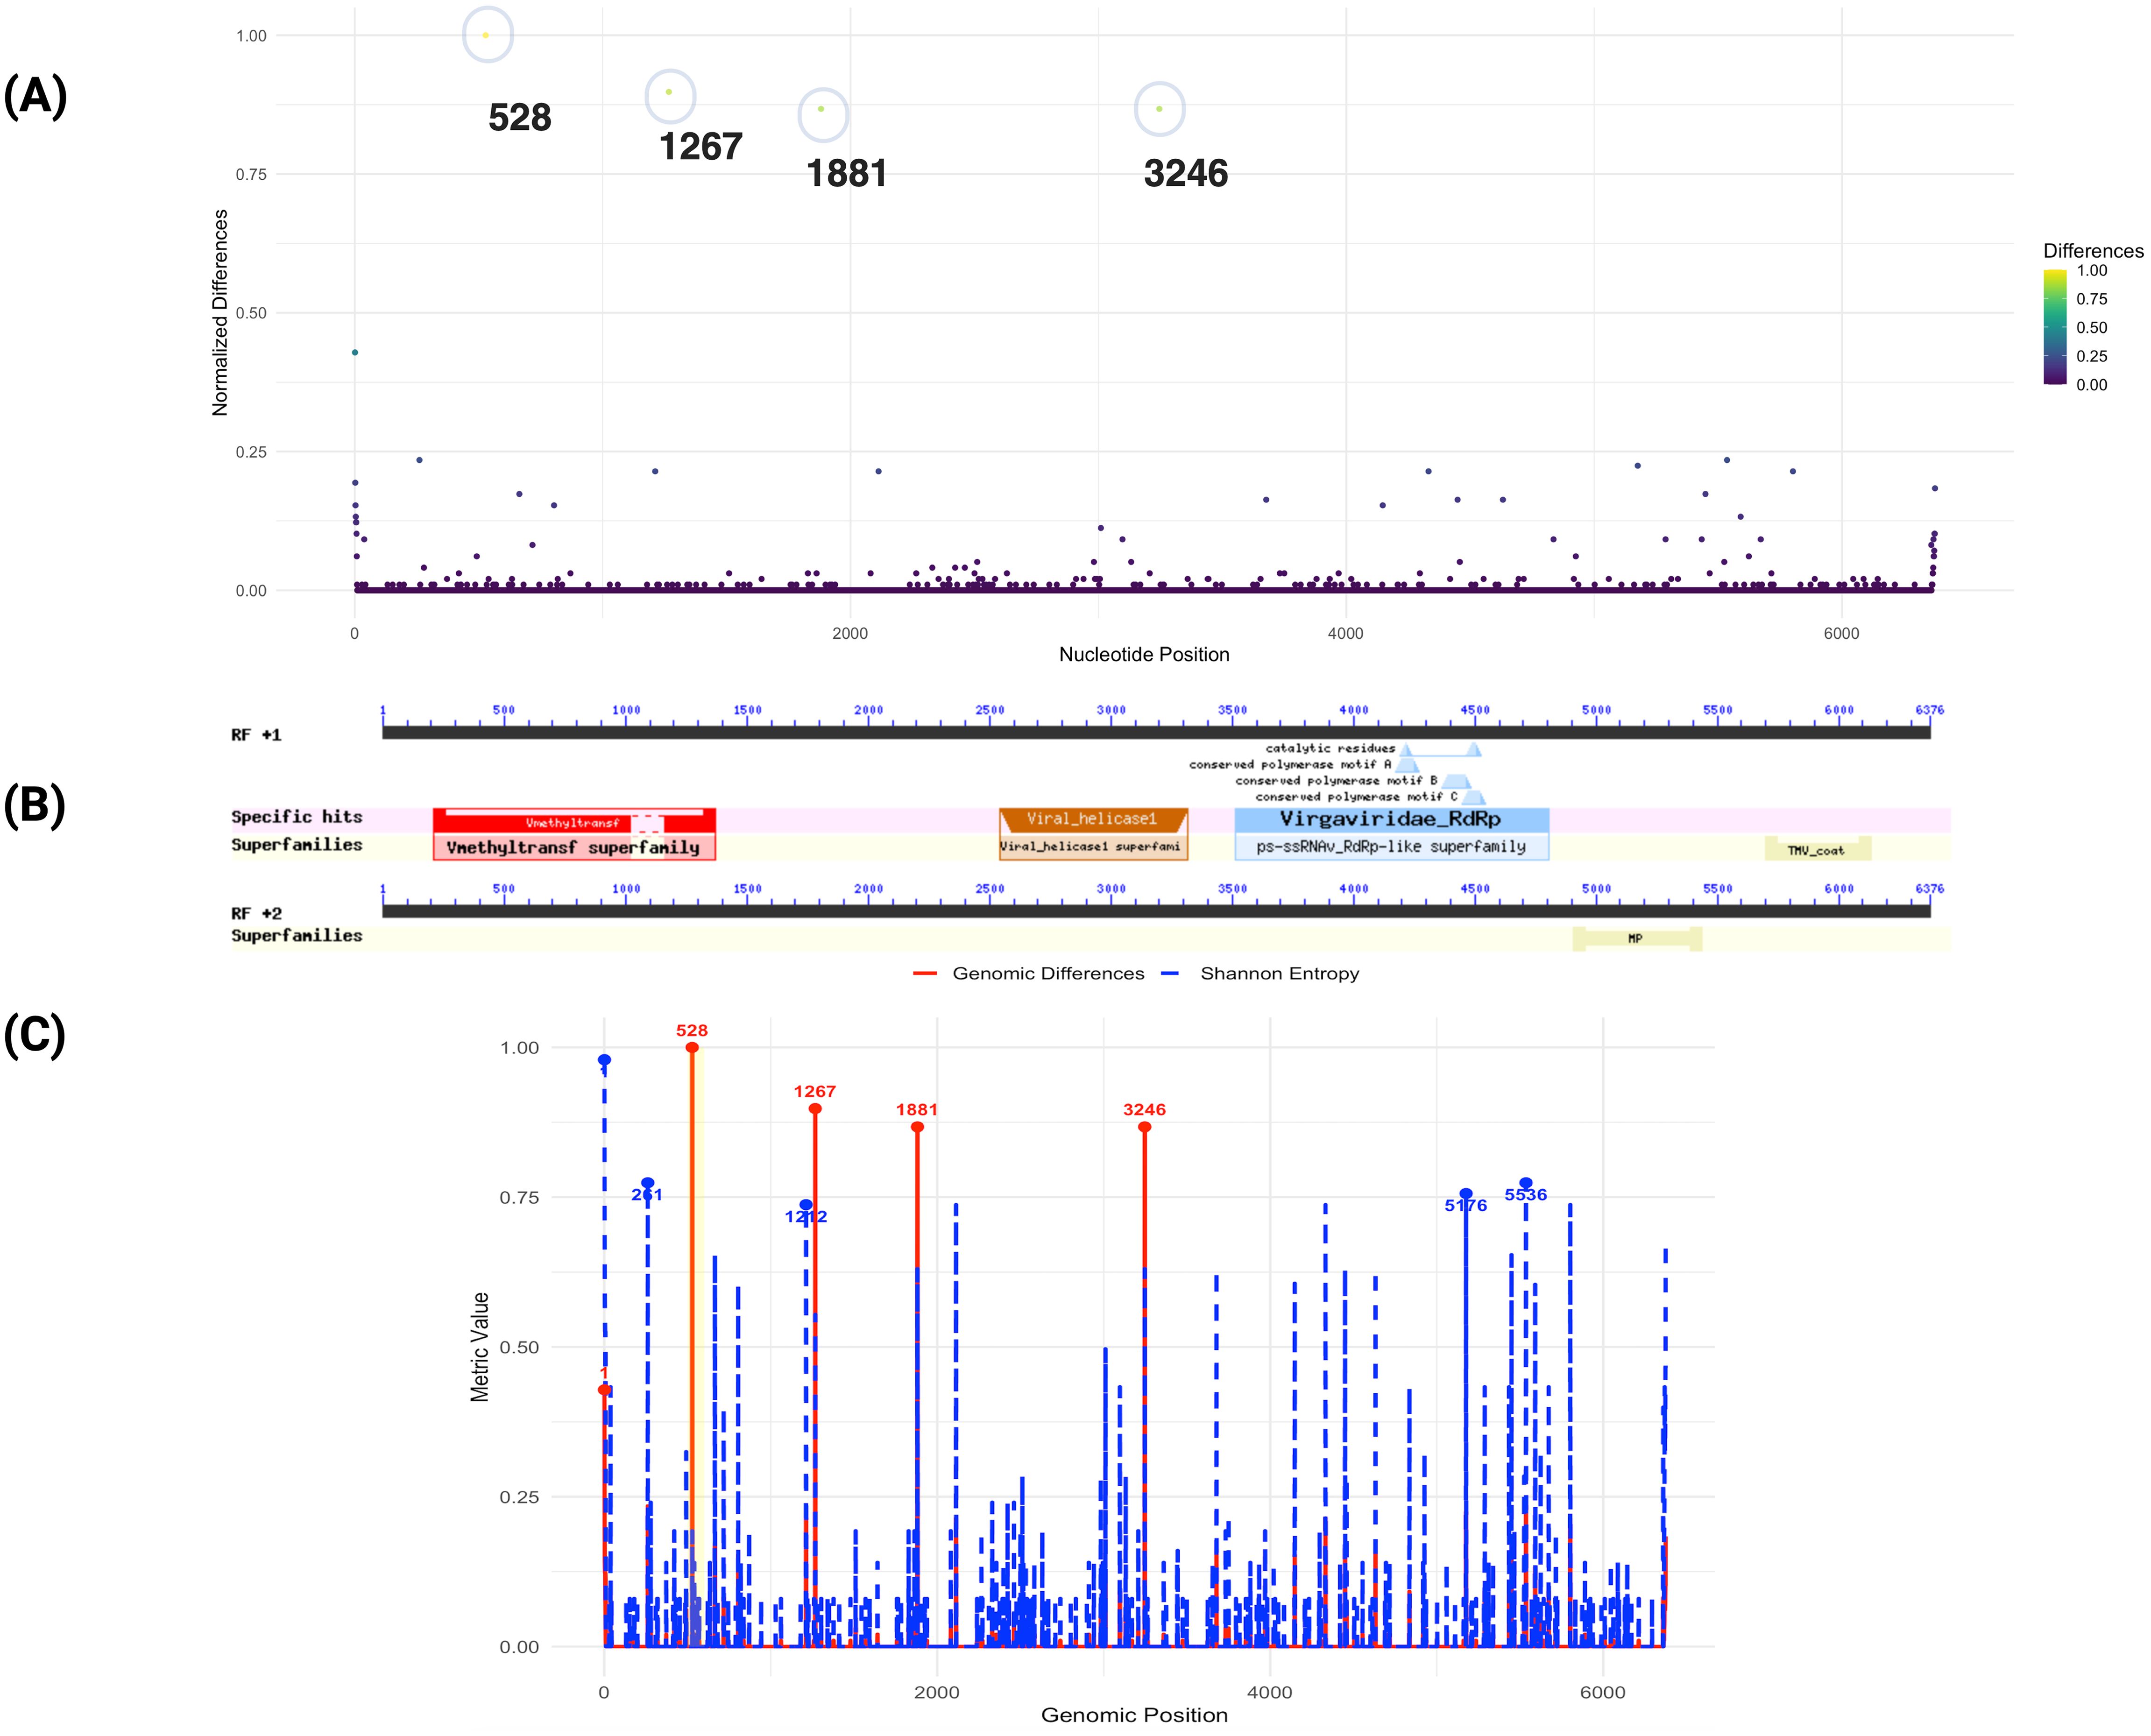The image size is (2151, 1736).
Task: Click the 'Specific hits' row label
Action: [297, 817]
